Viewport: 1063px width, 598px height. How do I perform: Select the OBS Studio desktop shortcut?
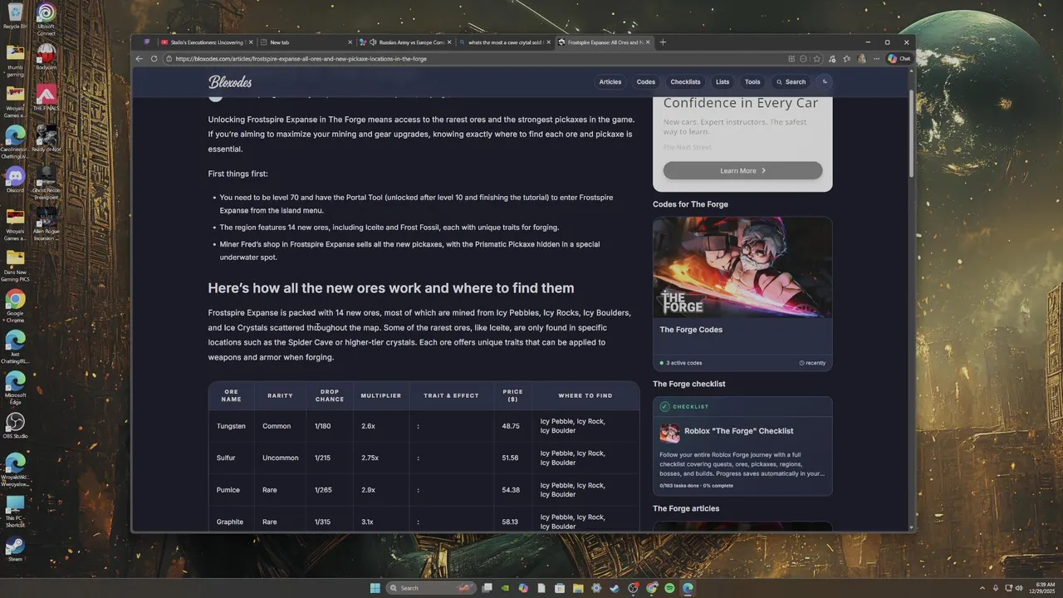(x=15, y=426)
